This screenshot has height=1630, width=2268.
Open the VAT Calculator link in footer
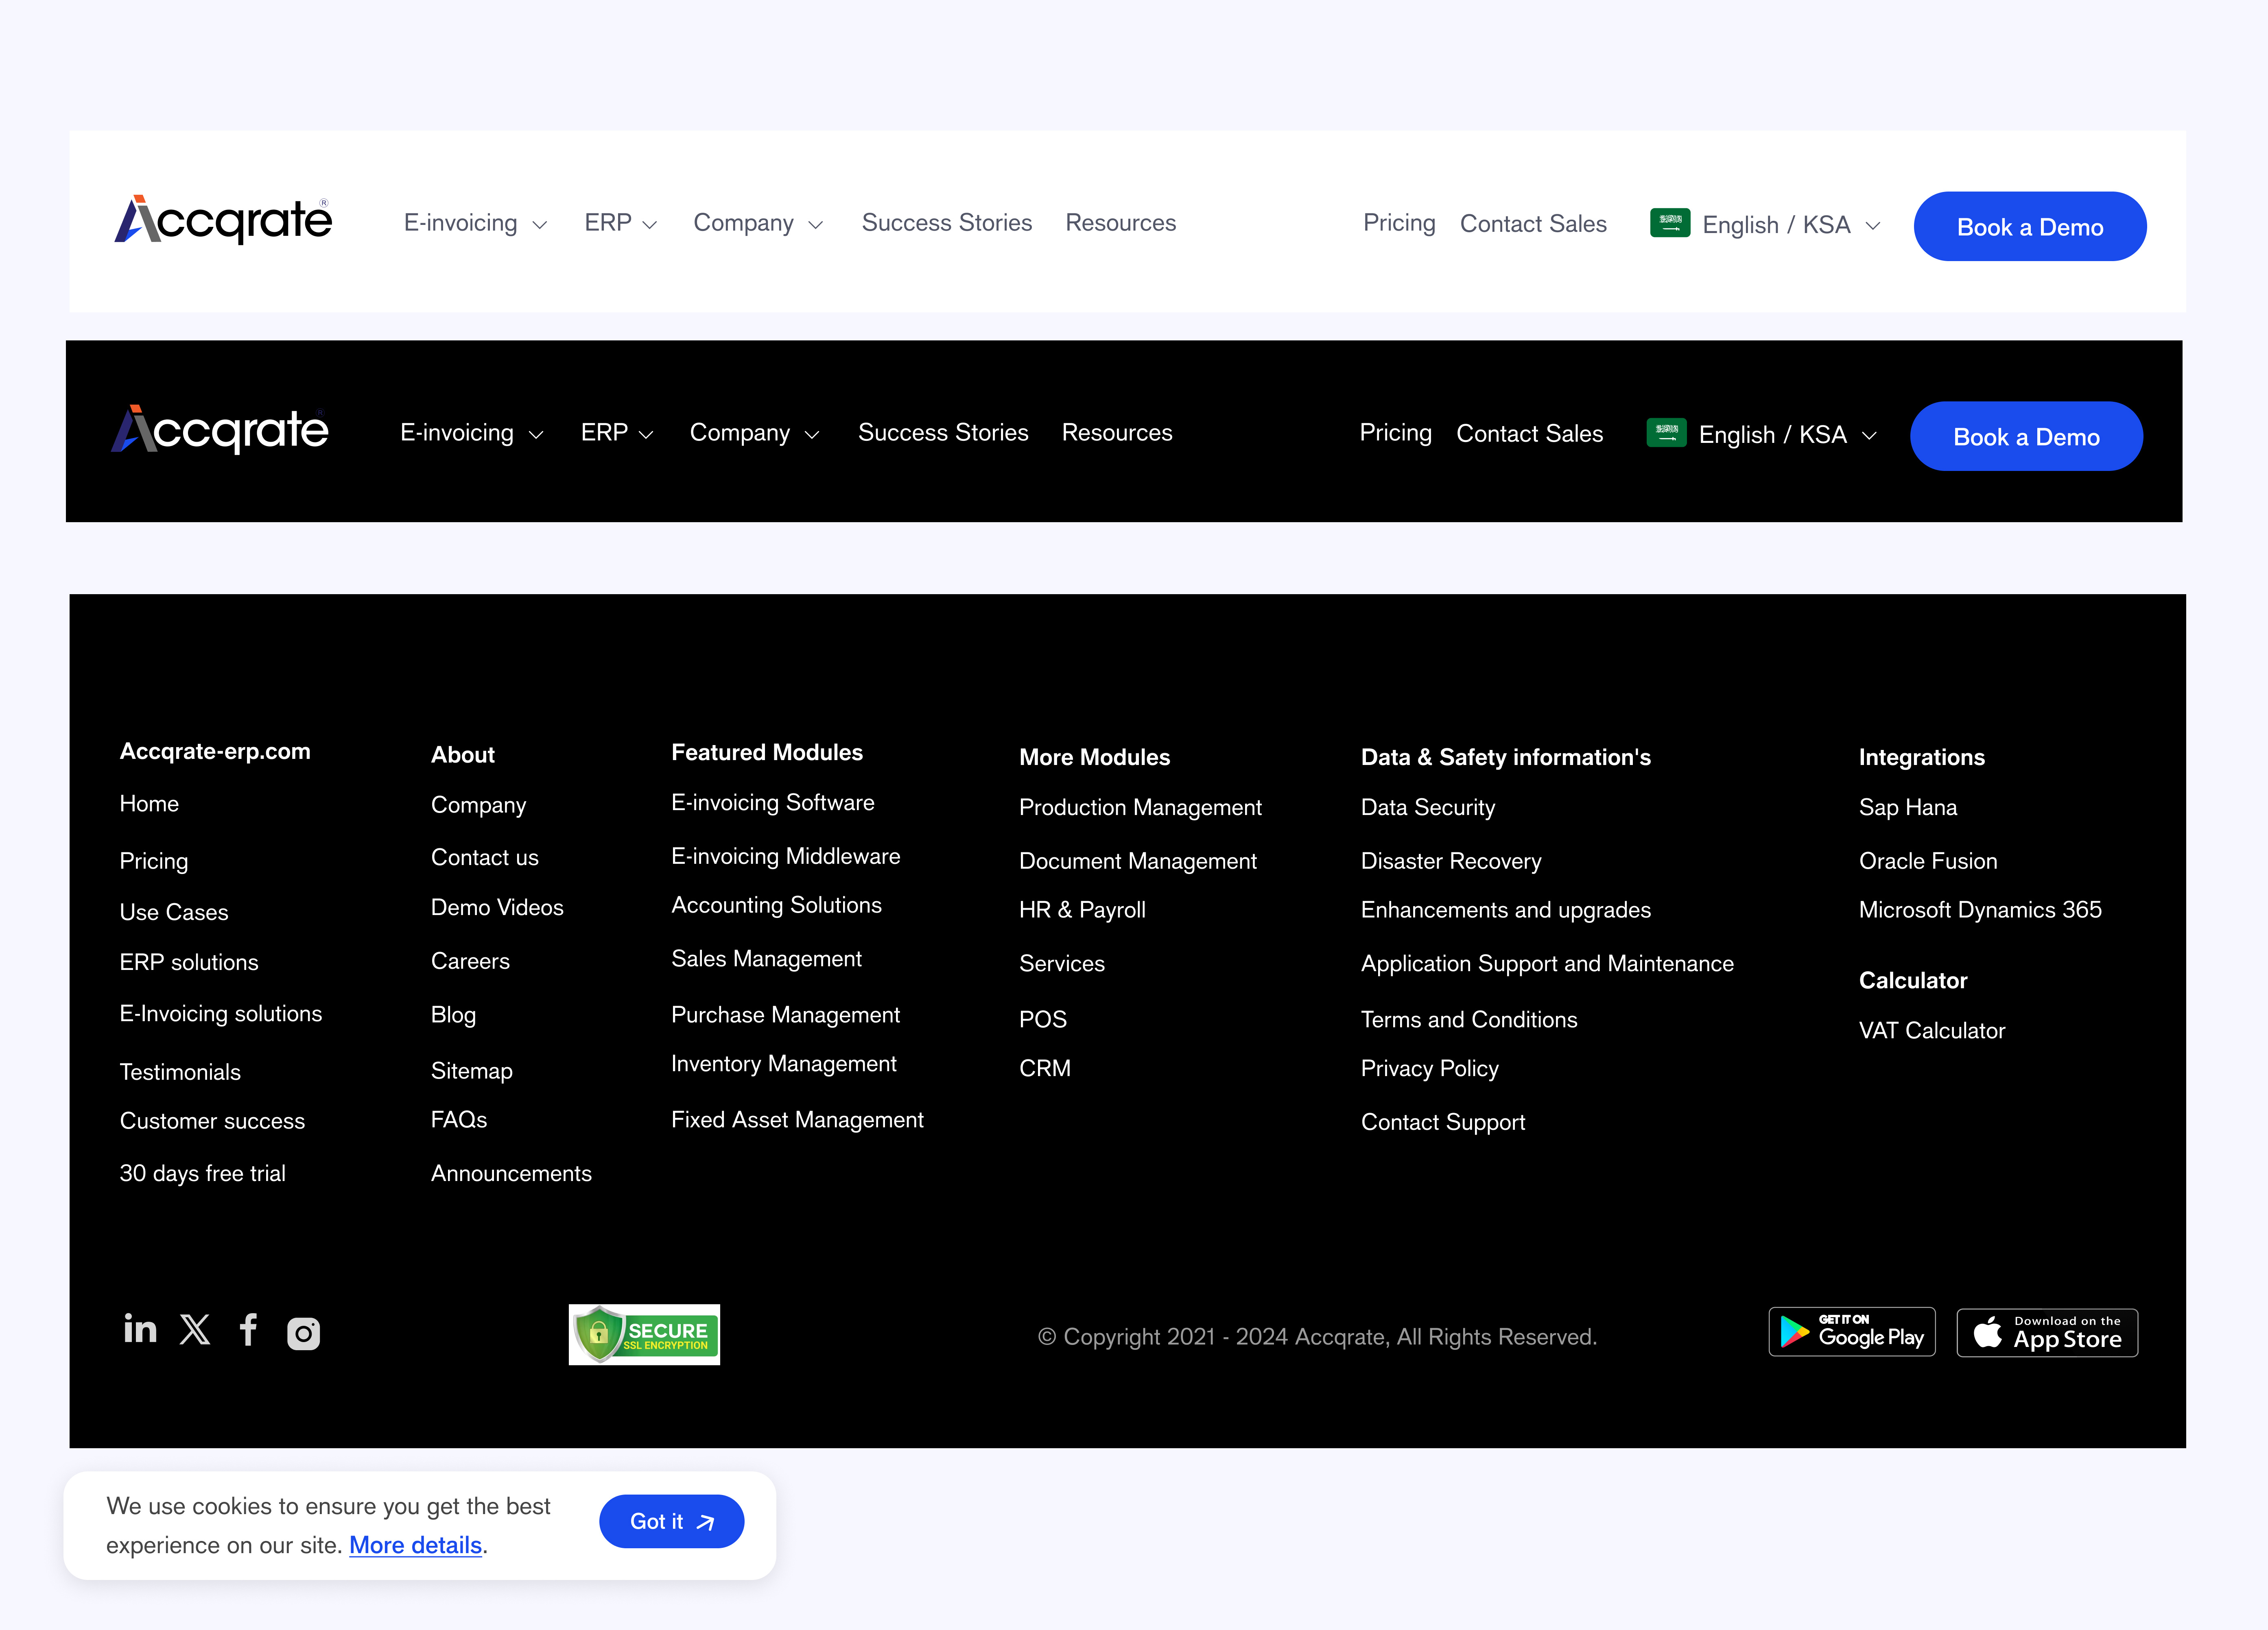click(x=1931, y=1031)
